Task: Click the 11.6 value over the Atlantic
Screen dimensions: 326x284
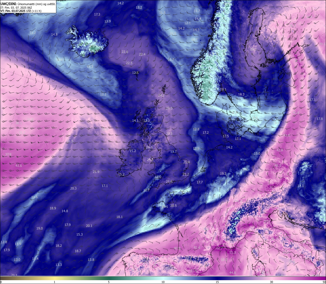Action: point(34,197)
